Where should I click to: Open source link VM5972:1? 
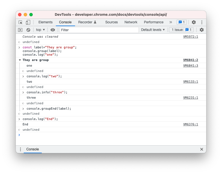[x=191, y=37]
